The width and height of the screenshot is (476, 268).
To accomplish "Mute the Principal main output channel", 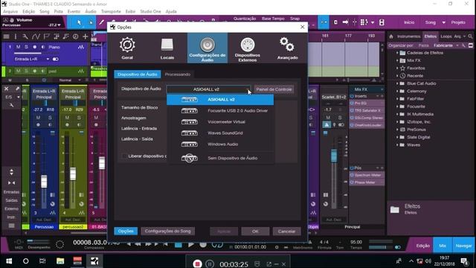I will 328,118.
